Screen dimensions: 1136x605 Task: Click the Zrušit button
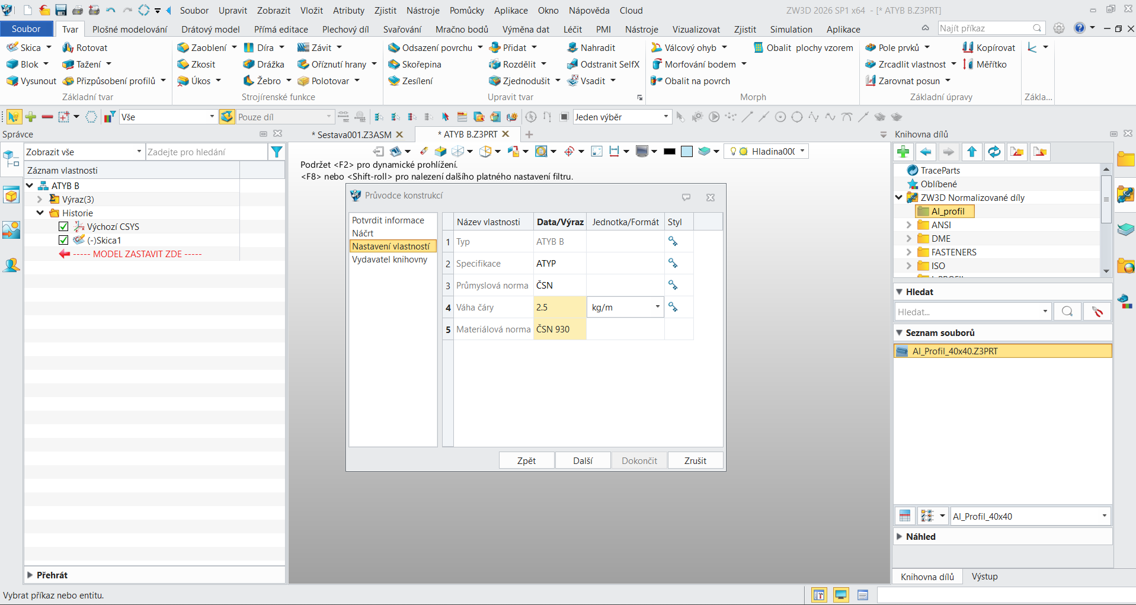point(695,460)
